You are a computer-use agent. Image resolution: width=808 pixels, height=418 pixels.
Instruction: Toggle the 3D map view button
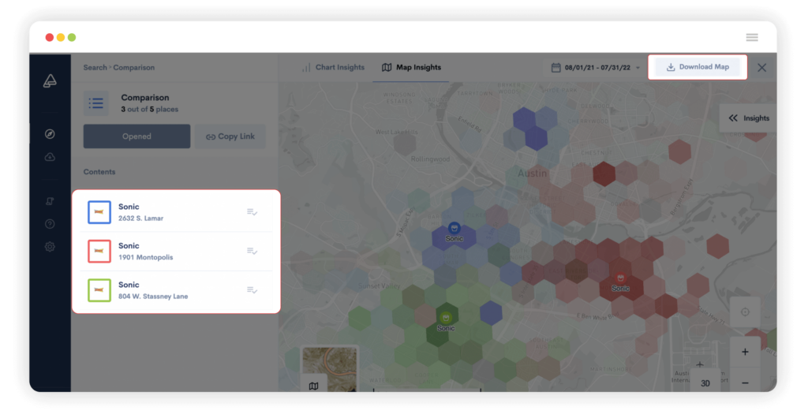click(x=705, y=383)
